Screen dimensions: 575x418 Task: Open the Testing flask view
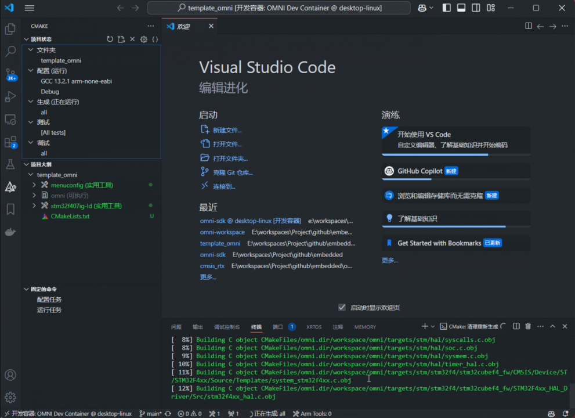point(10,164)
